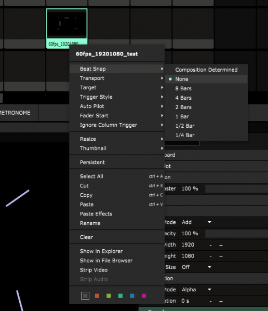The image size is (268, 311).
Task: Choose the olive green color swatch
Action: click(109, 296)
